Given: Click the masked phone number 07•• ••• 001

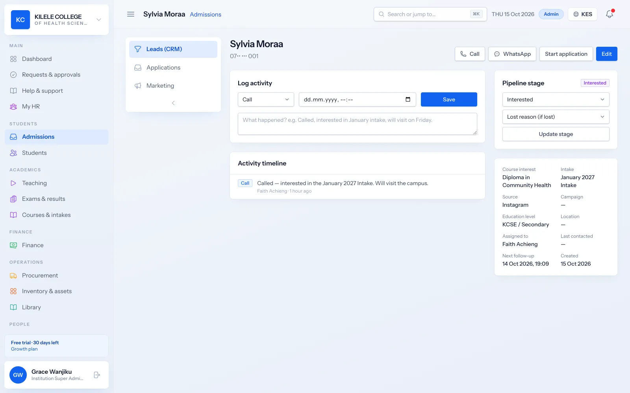Looking at the screenshot, I should pyautogui.click(x=244, y=56).
